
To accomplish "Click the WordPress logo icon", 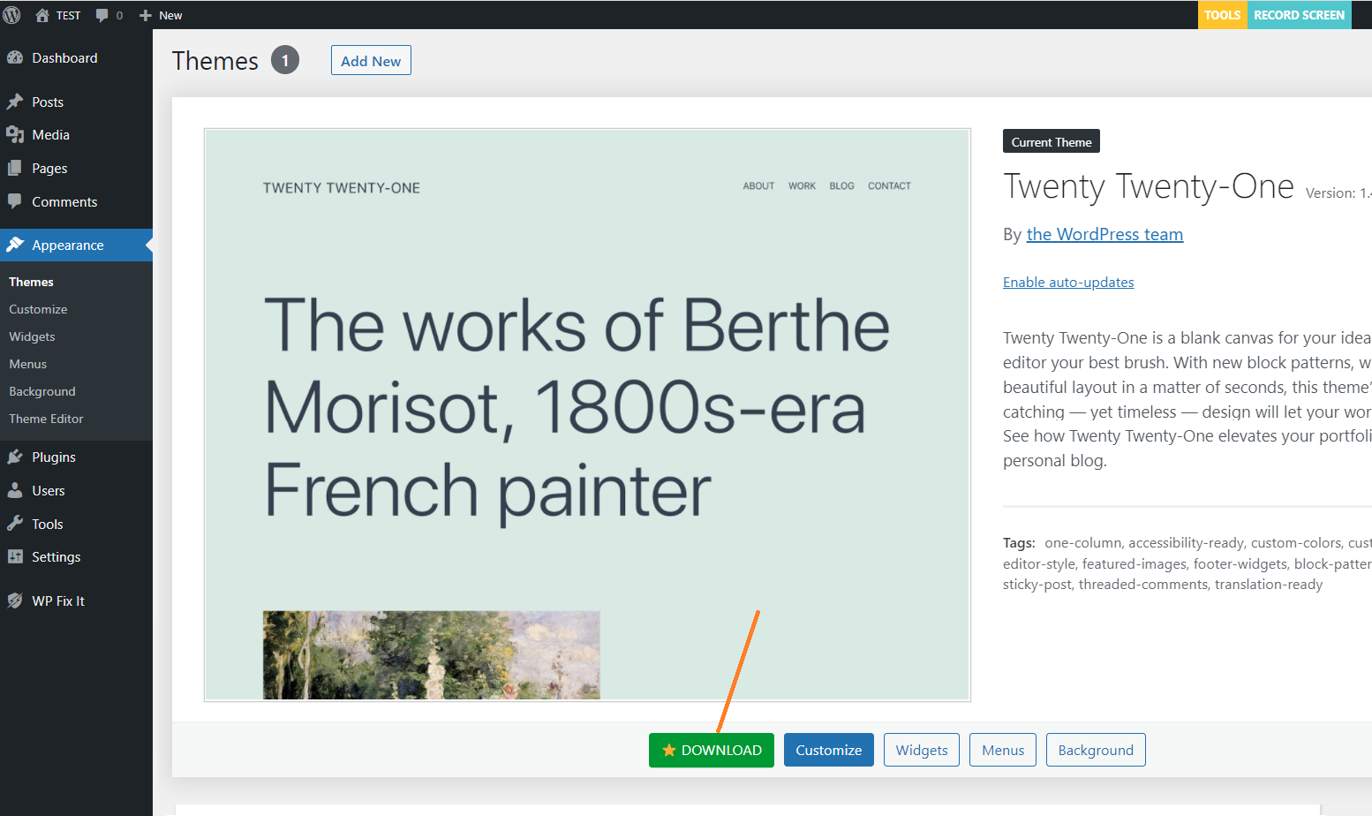I will click(x=11, y=15).
